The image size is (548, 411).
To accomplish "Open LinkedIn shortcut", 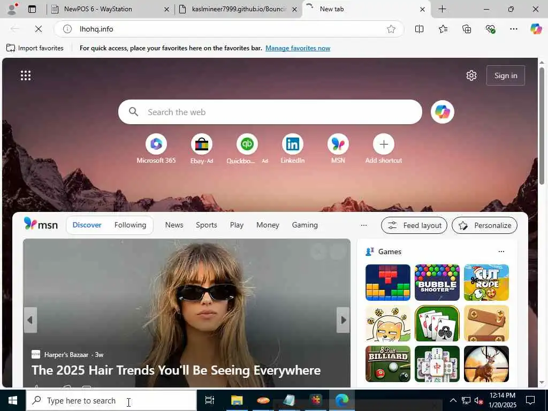I will [293, 149].
